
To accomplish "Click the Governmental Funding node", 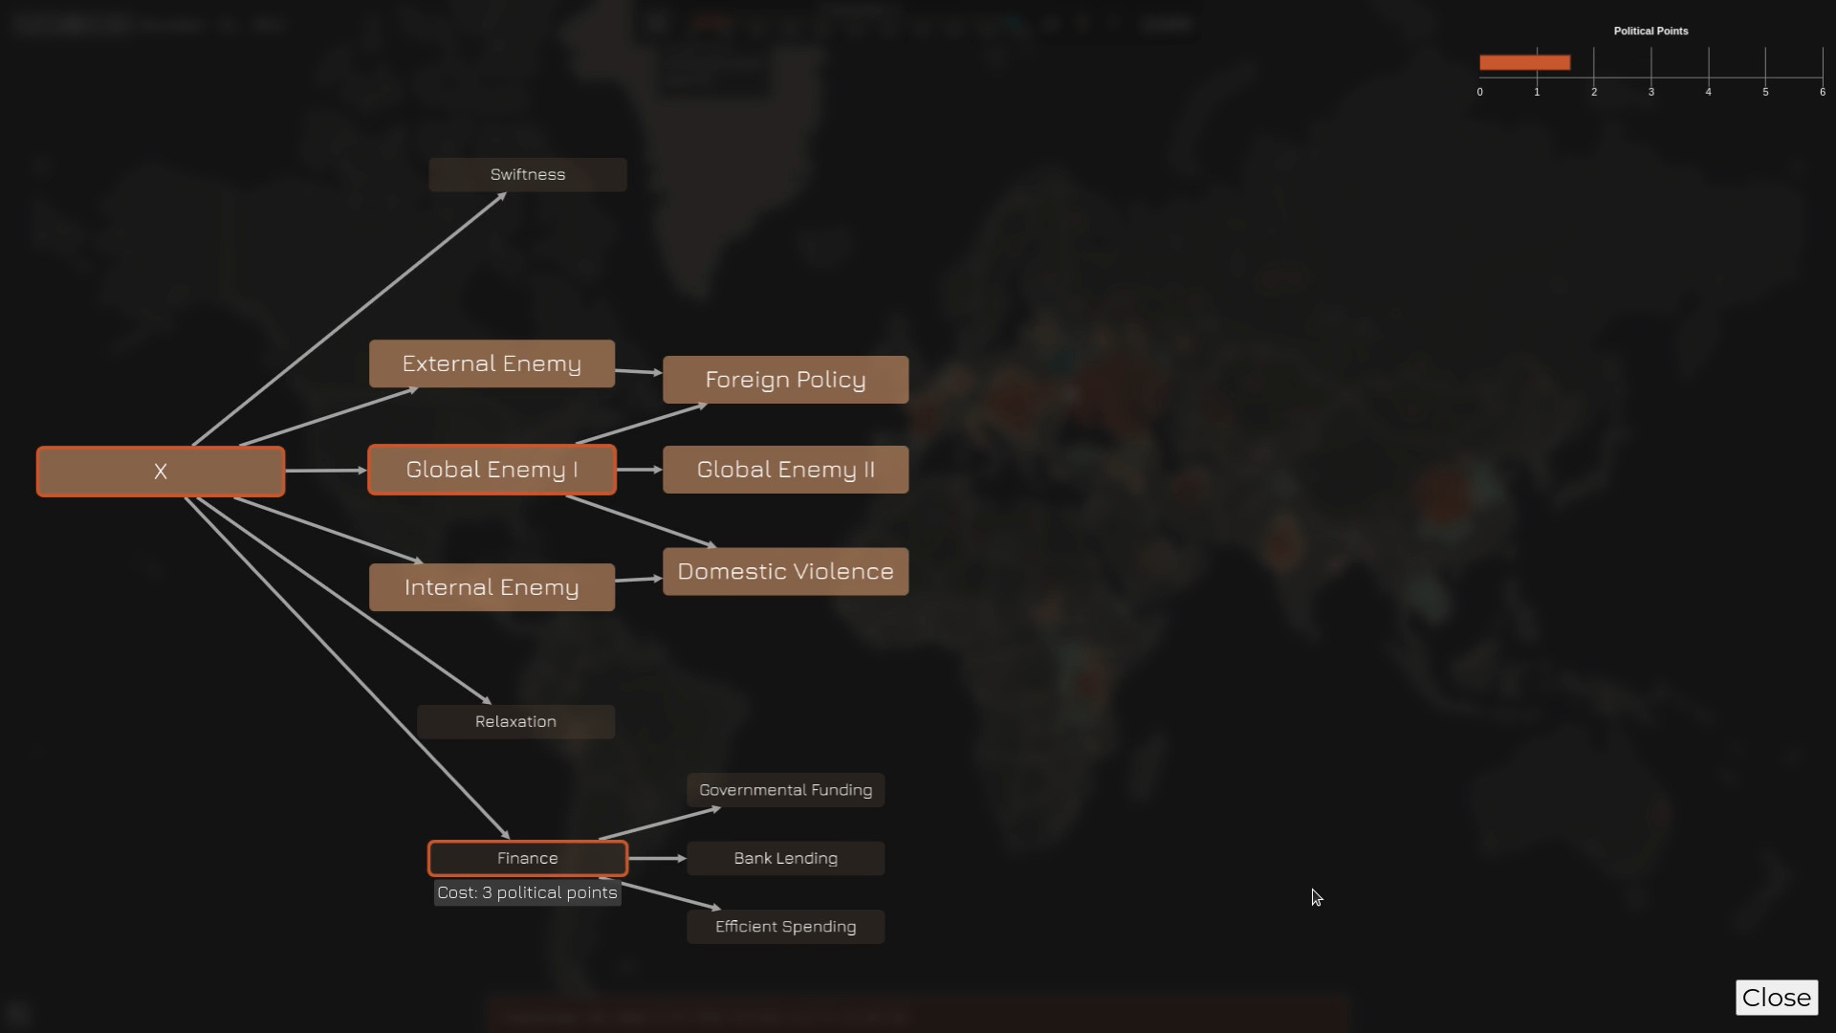I will [x=785, y=790].
